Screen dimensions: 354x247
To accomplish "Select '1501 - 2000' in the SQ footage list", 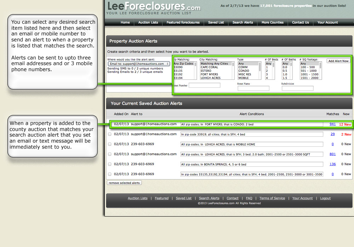I will (x=309, y=78).
